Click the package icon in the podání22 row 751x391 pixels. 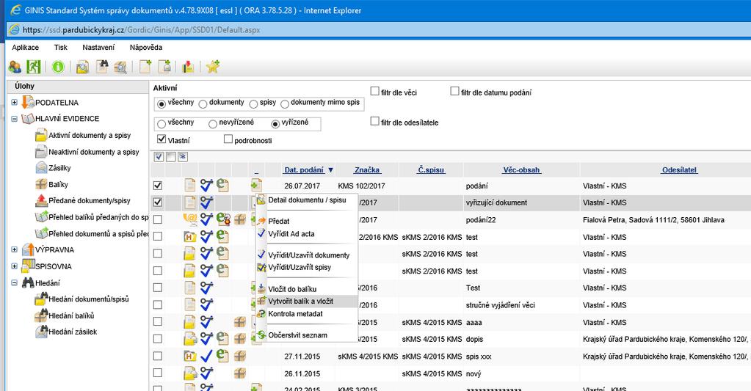click(x=239, y=219)
